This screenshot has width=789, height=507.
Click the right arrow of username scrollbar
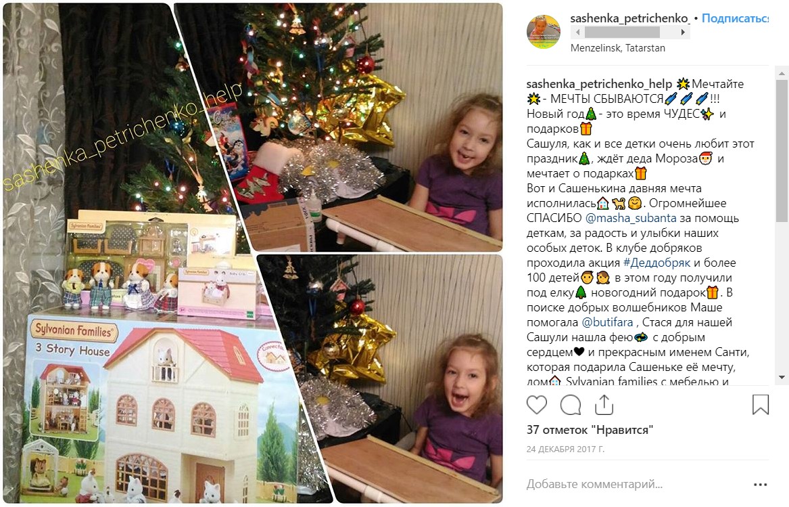(x=683, y=32)
